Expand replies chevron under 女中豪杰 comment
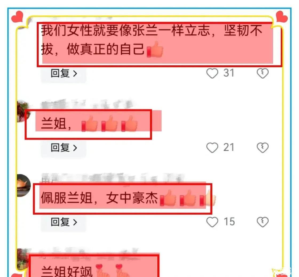Image resolution: width=299 pixels, height=277 pixels. (75, 222)
